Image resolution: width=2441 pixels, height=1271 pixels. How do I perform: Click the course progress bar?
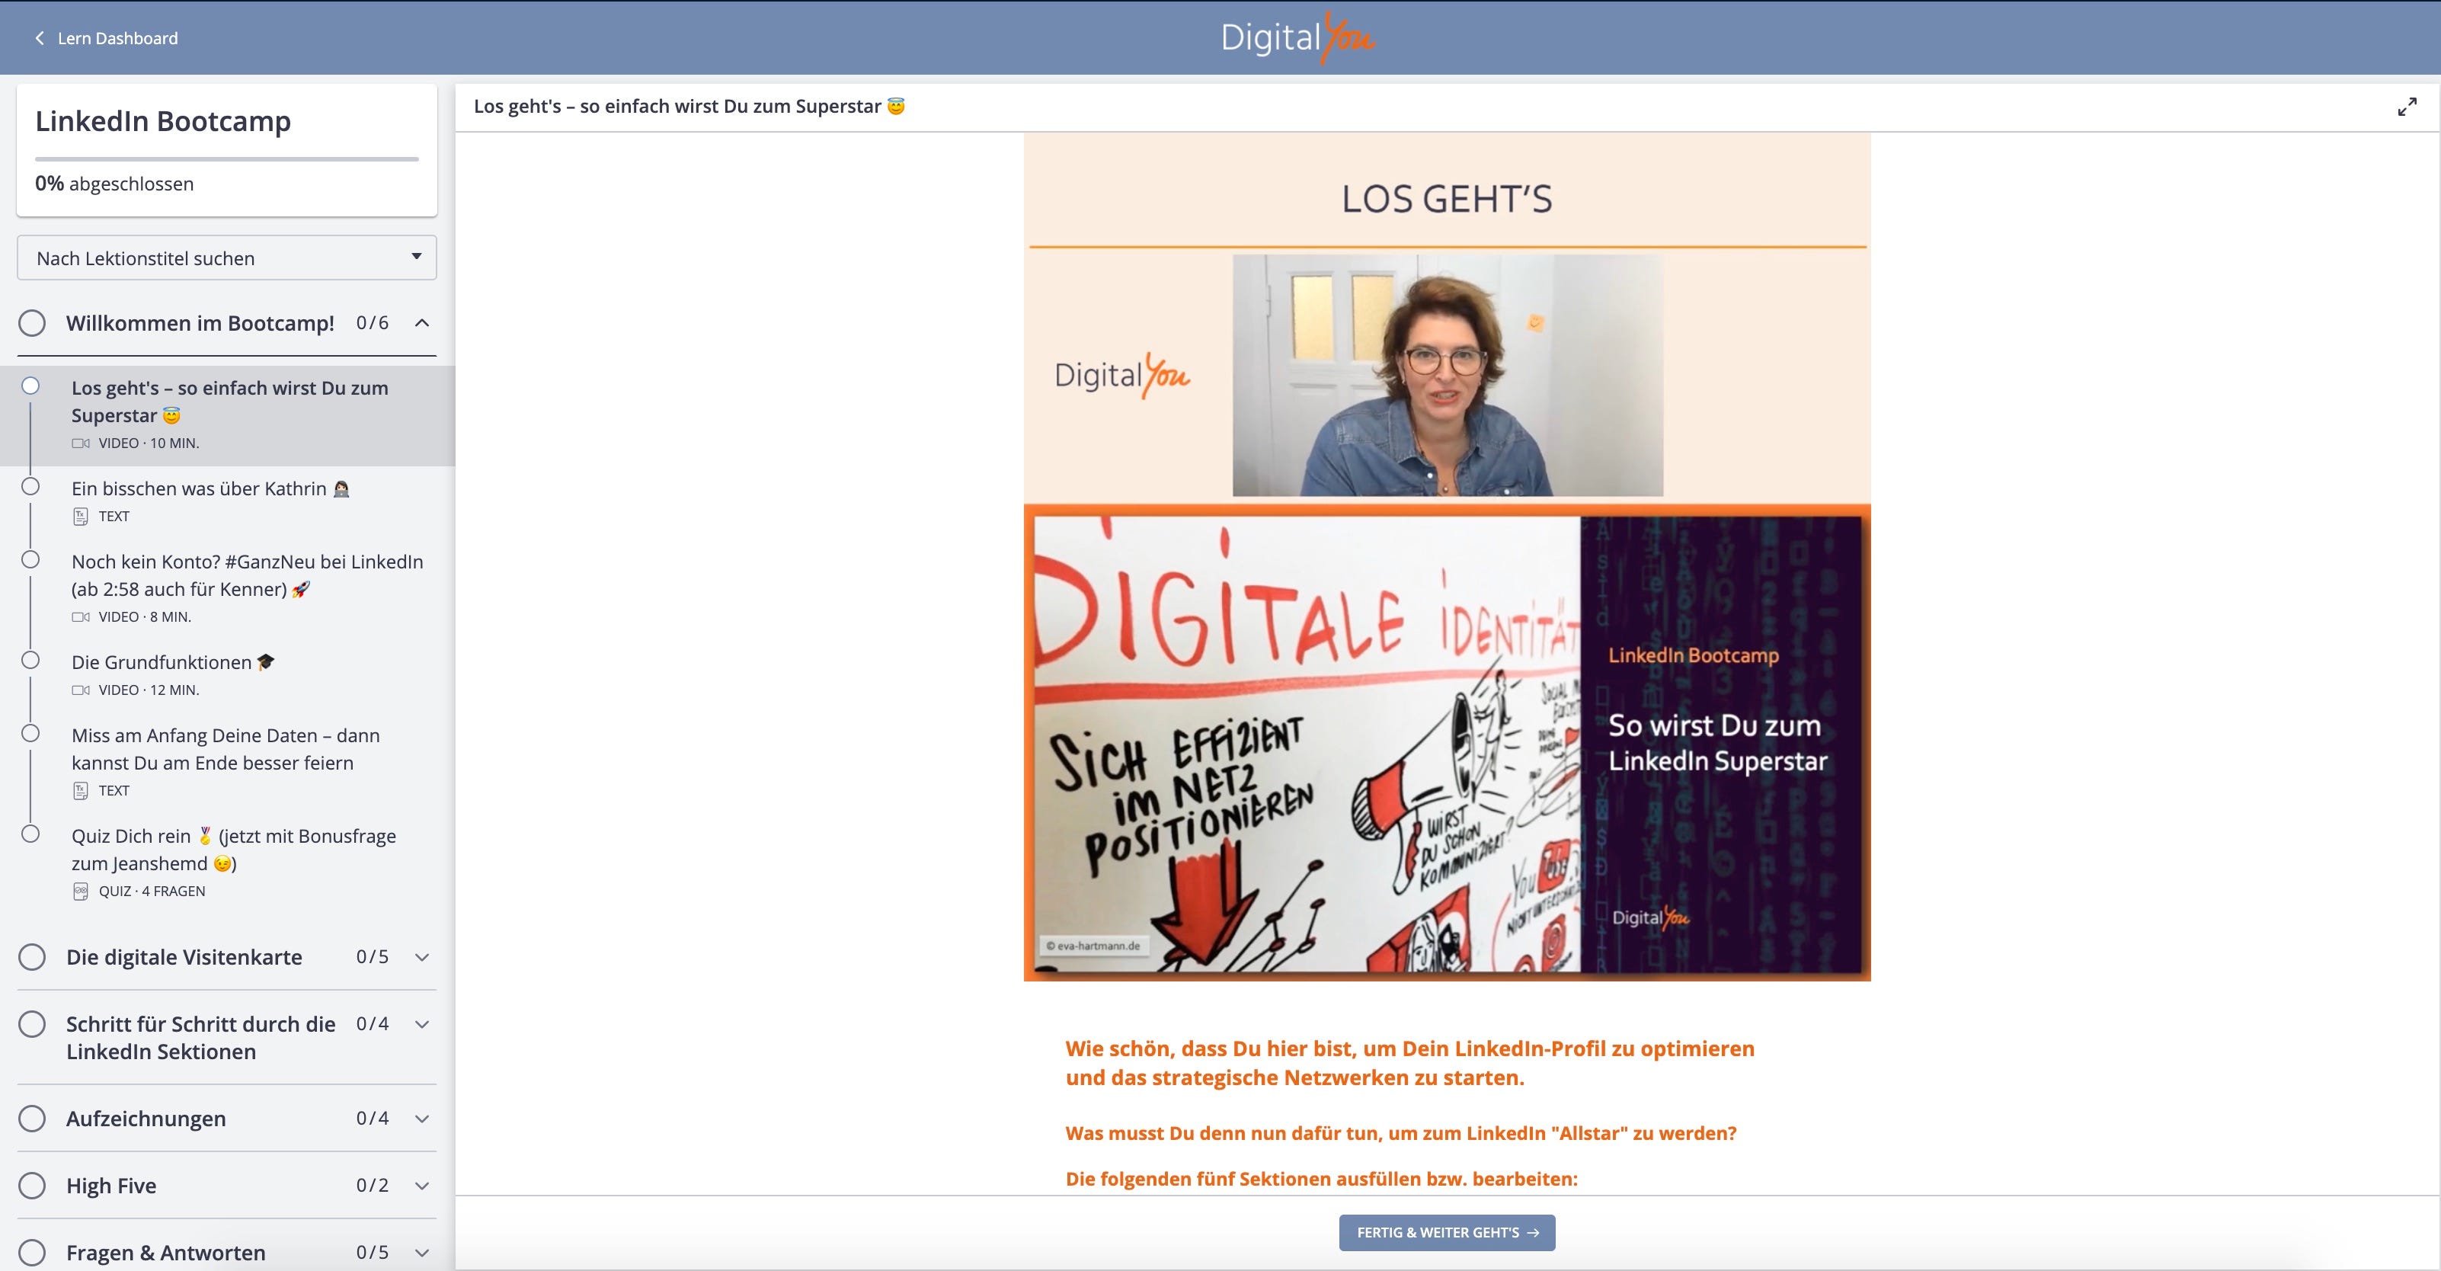point(226,159)
